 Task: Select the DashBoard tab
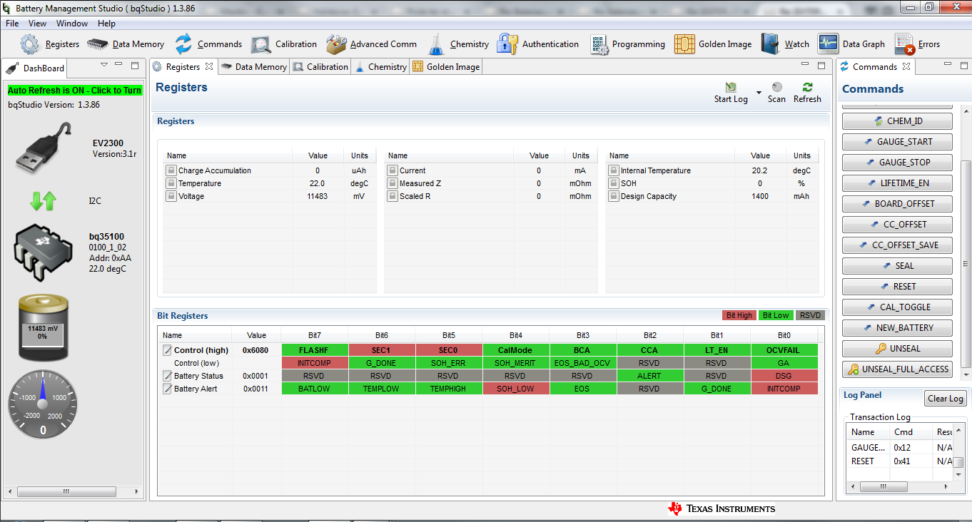point(36,68)
